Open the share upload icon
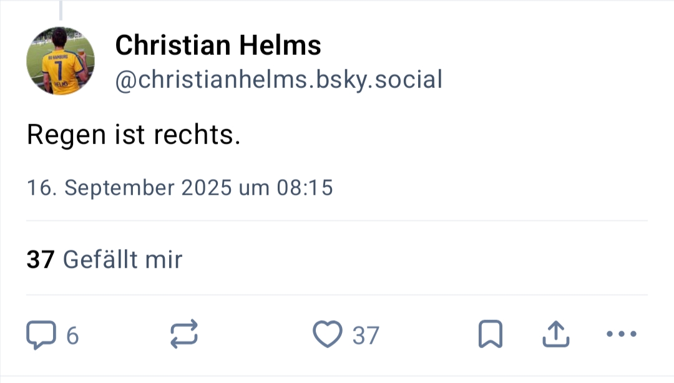 (x=555, y=335)
